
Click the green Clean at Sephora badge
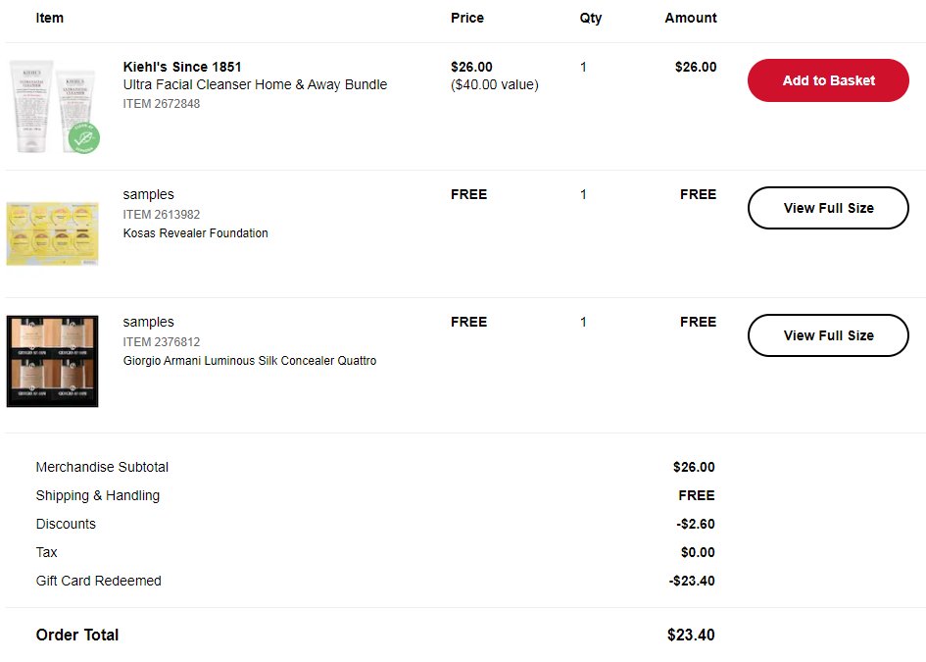pyautogui.click(x=84, y=138)
